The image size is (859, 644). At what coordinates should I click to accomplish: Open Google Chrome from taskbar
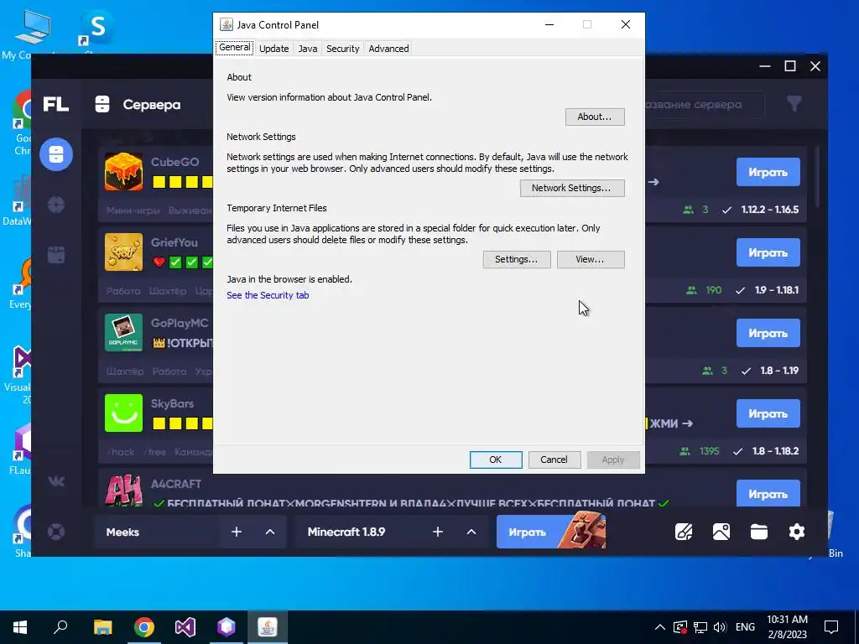(144, 627)
